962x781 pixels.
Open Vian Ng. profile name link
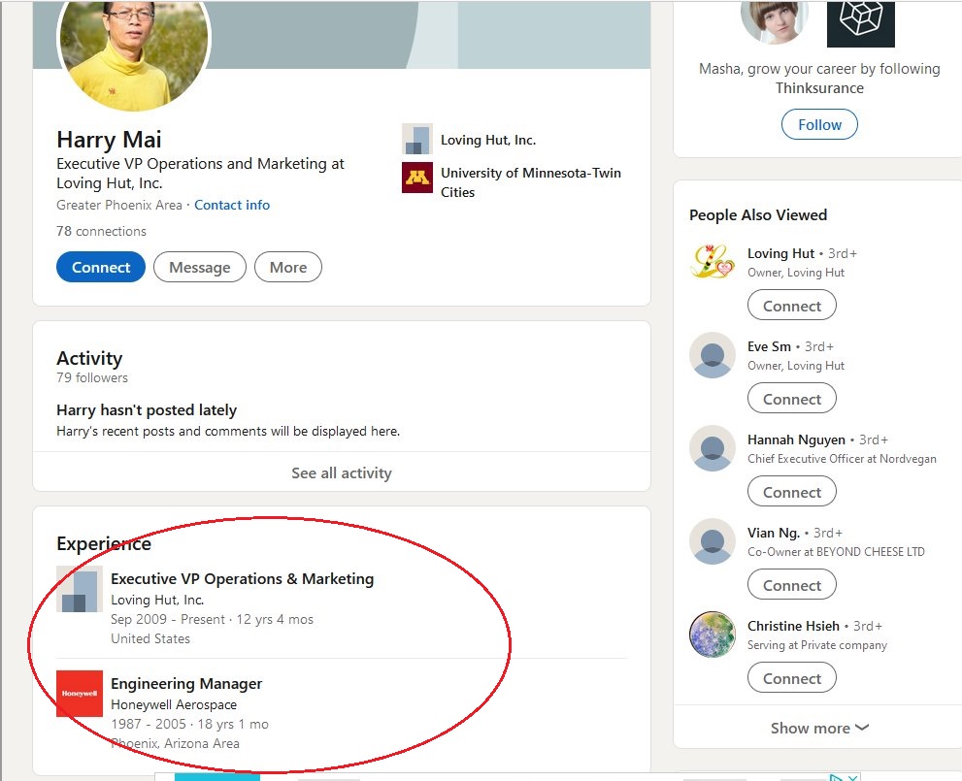pyautogui.click(x=774, y=533)
